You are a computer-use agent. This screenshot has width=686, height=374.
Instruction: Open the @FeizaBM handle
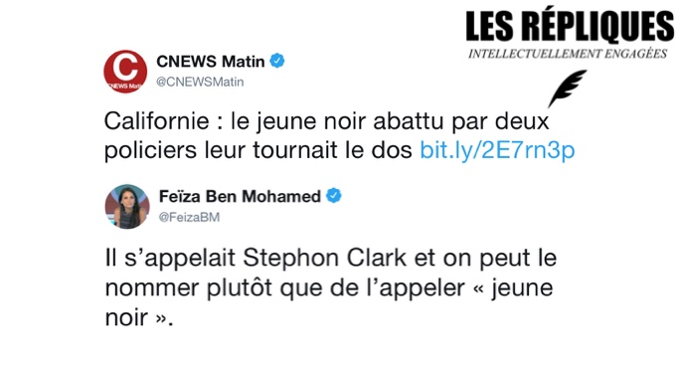[189, 217]
